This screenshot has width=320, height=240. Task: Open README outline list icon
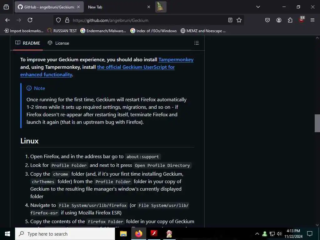pyautogui.click(x=197, y=43)
